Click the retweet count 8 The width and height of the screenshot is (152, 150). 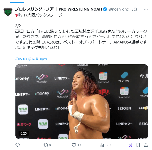(x=50, y=145)
